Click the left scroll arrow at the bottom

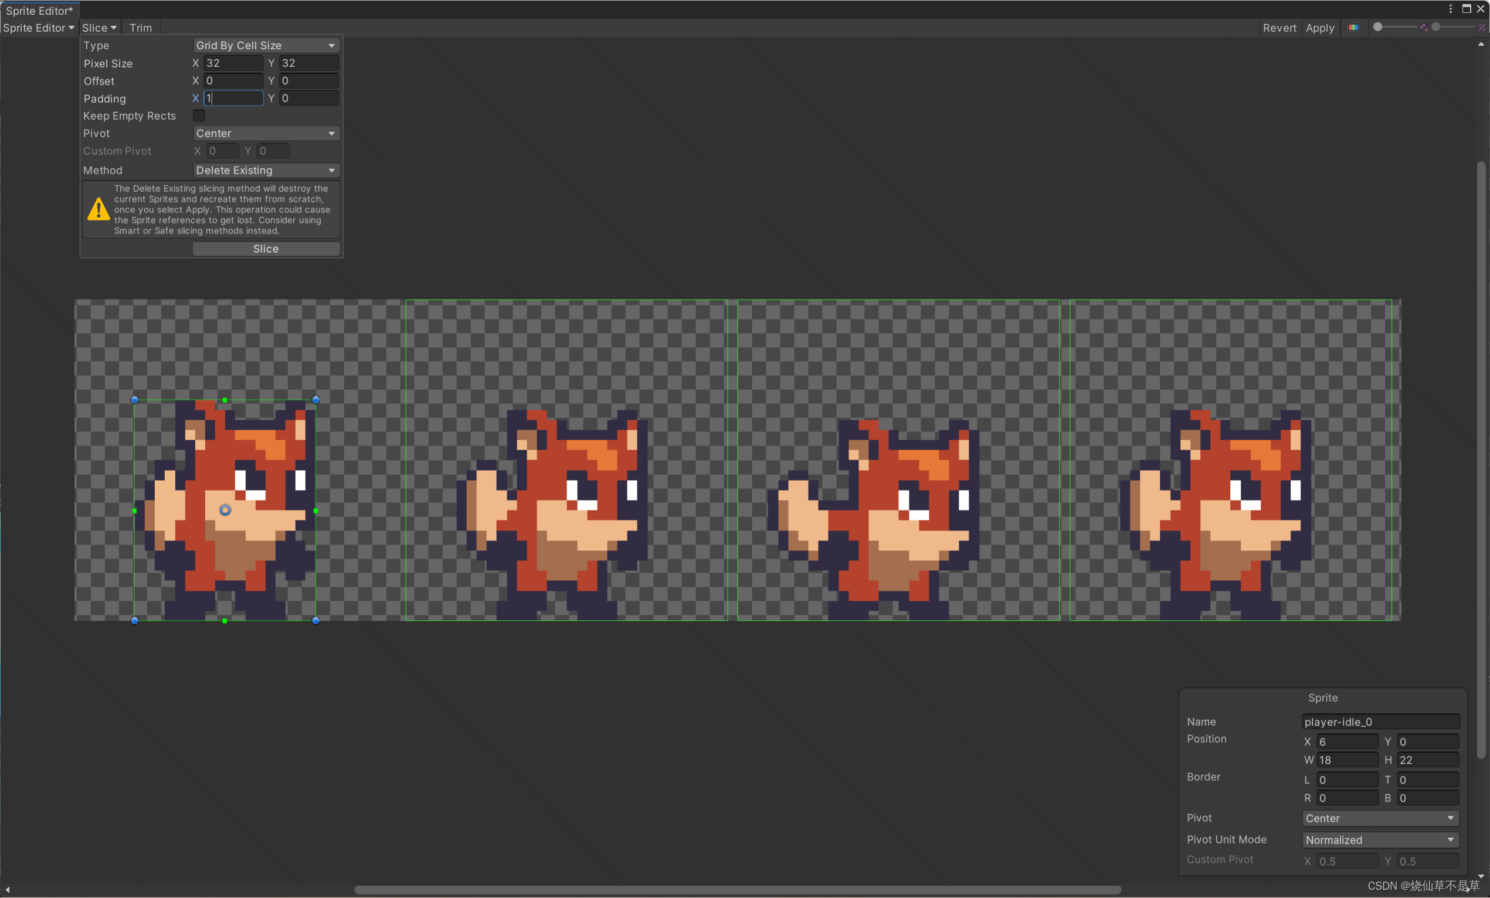7,890
